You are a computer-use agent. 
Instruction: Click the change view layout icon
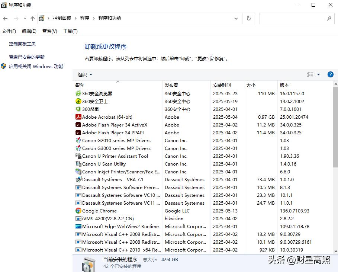(x=310, y=74)
